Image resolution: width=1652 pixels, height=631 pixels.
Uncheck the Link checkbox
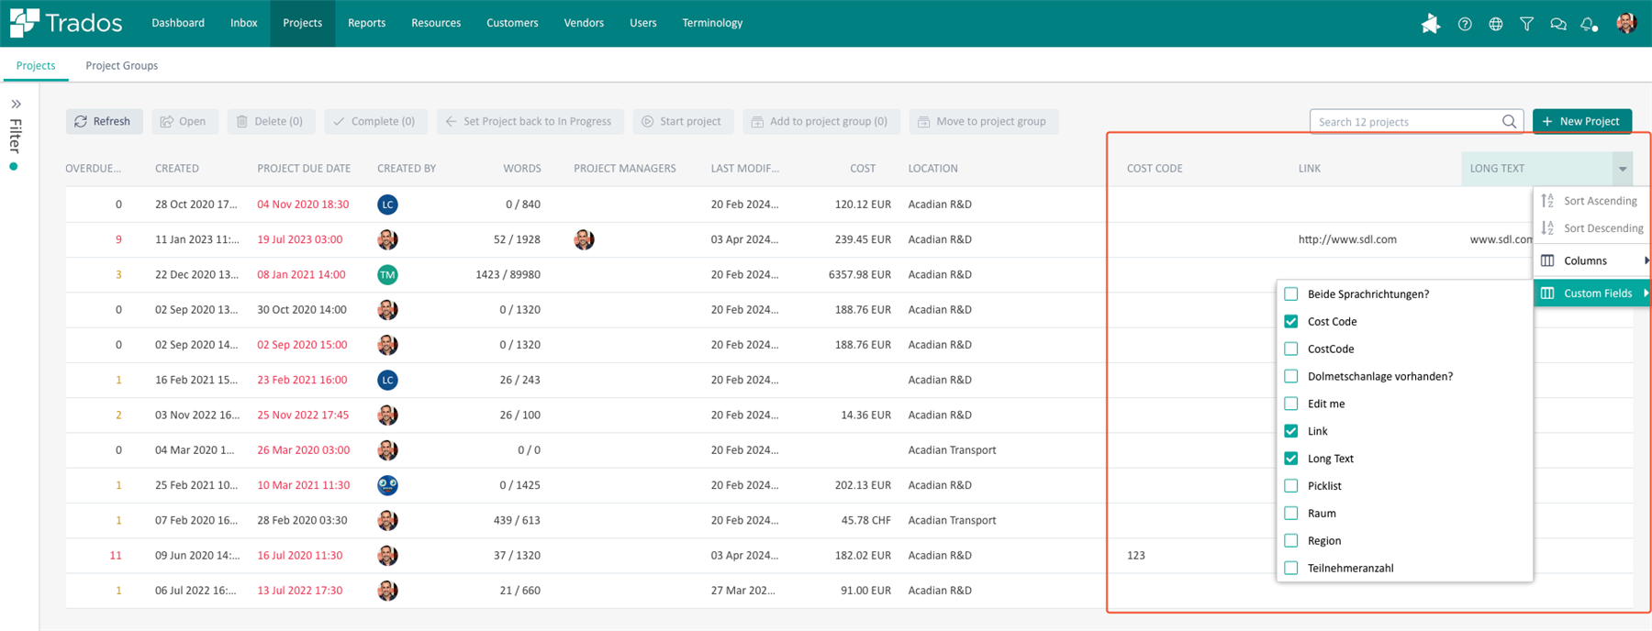click(x=1291, y=431)
